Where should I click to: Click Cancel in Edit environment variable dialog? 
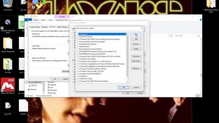[136, 87]
